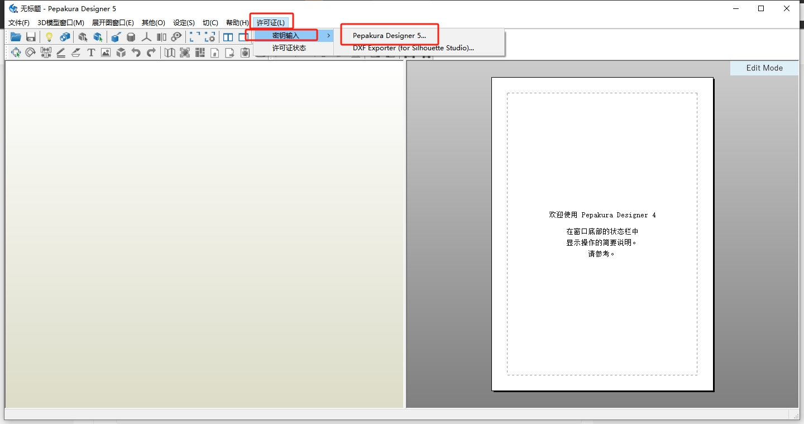Open the 设定(S) menu
This screenshot has height=424, width=804.
(x=184, y=23)
